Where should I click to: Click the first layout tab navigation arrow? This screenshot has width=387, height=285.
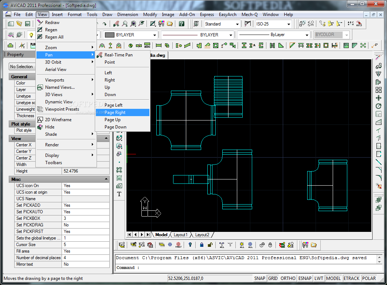coord(129,234)
